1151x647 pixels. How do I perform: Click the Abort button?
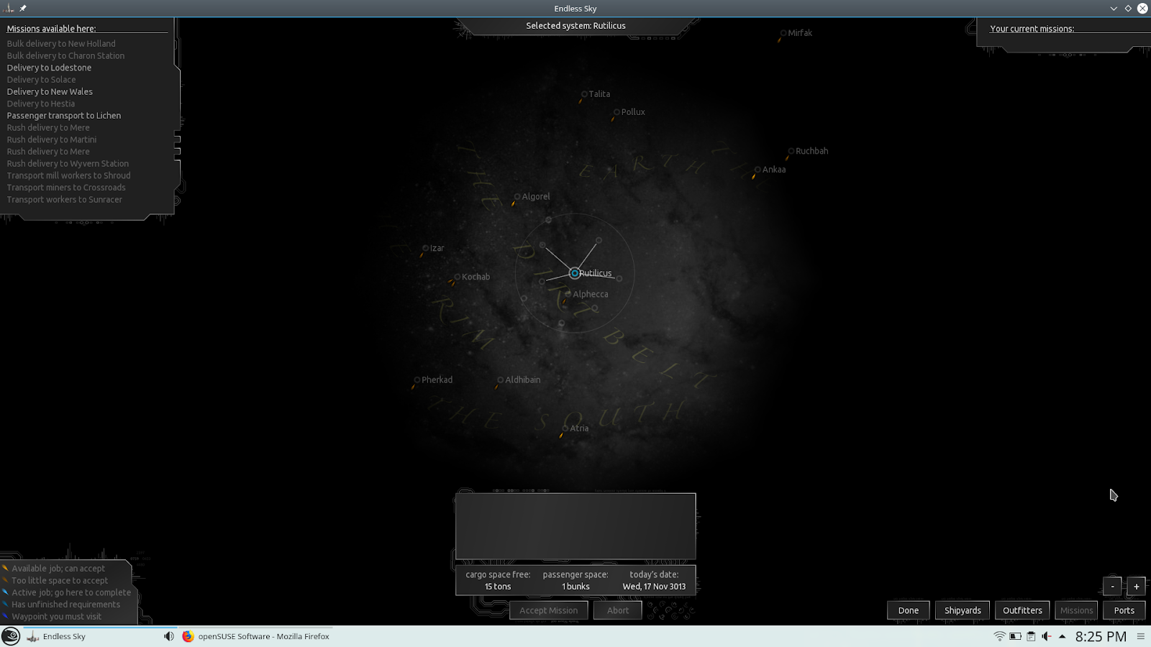(x=617, y=610)
